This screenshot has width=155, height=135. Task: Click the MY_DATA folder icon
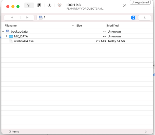(x=11, y=36)
